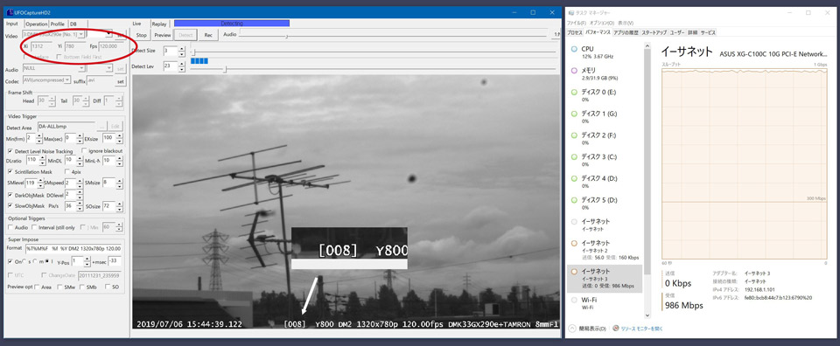Click the Detect Lev slider track

point(374,69)
